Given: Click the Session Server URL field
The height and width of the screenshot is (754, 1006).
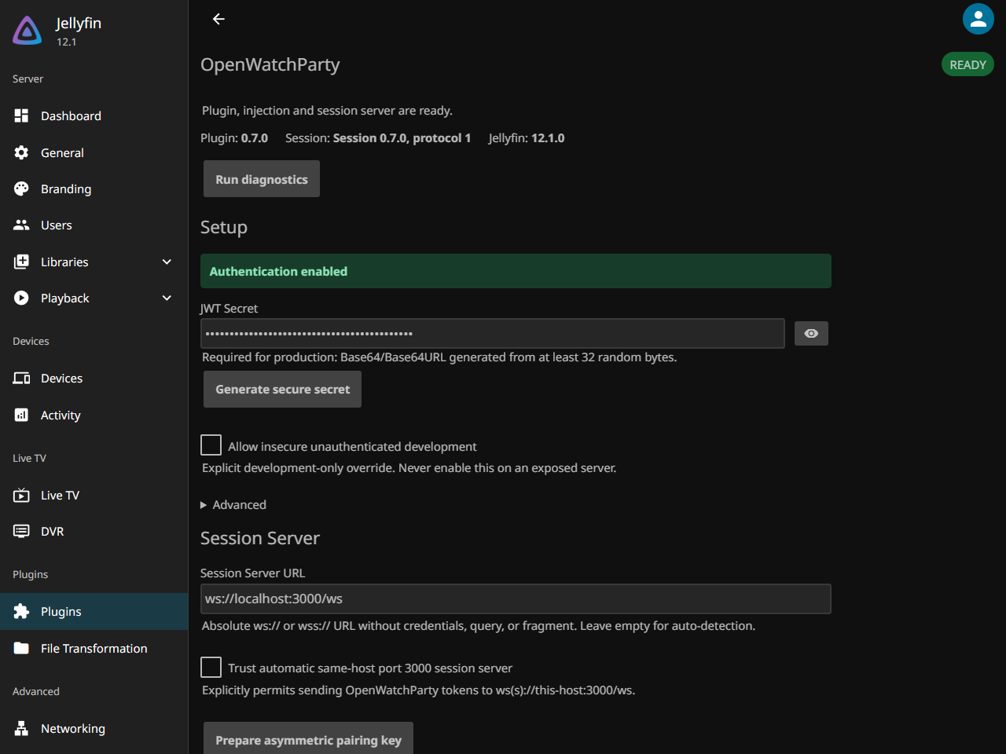Looking at the screenshot, I should tap(516, 598).
